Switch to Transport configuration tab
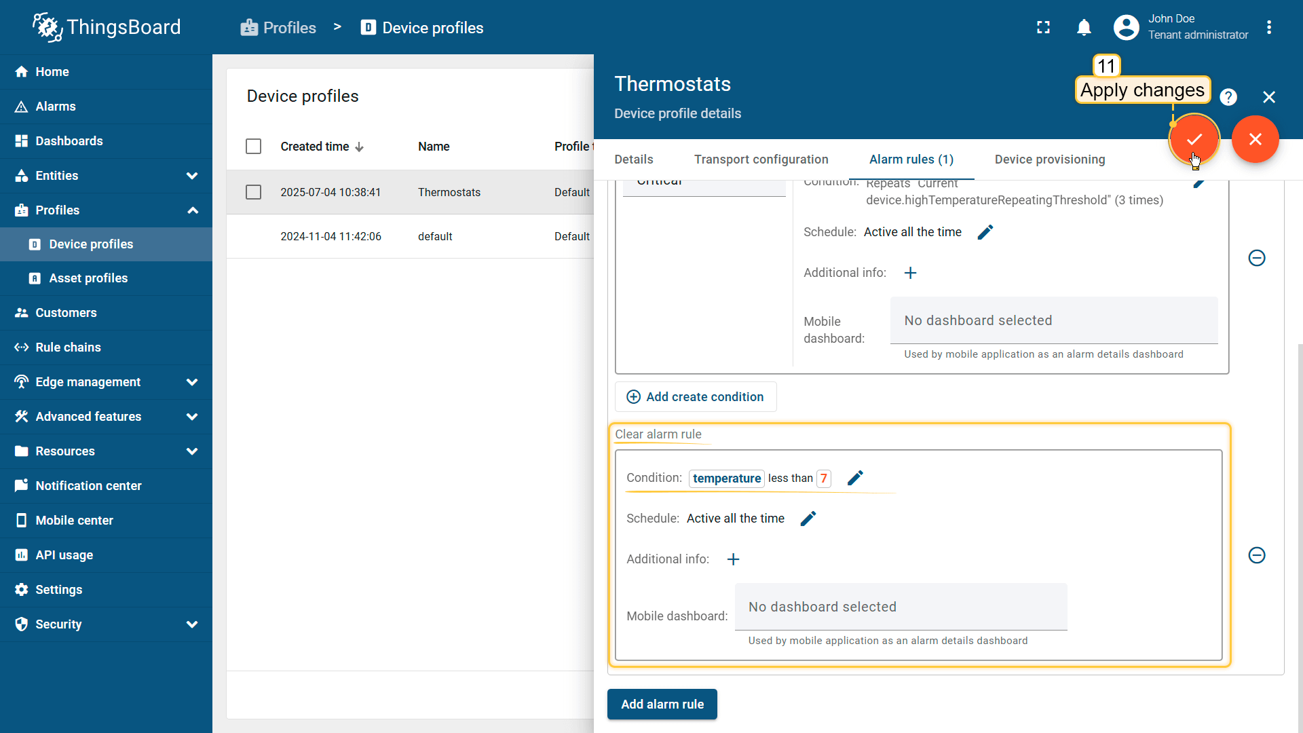 tap(761, 159)
